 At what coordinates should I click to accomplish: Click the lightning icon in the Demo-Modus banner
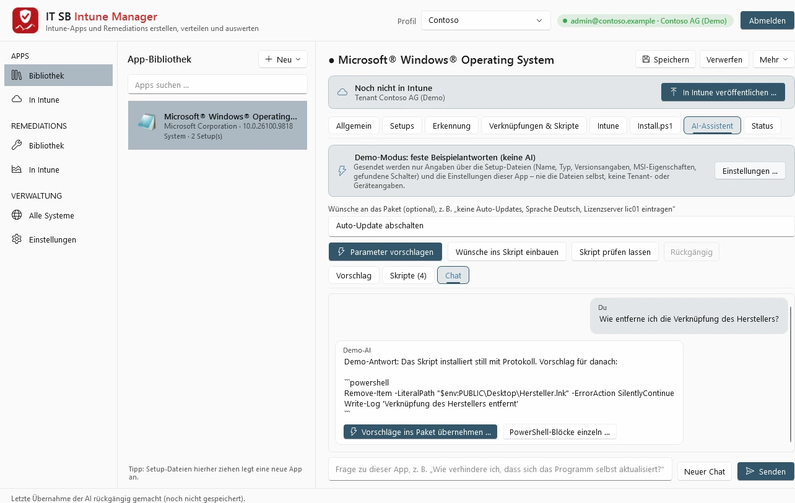(342, 171)
